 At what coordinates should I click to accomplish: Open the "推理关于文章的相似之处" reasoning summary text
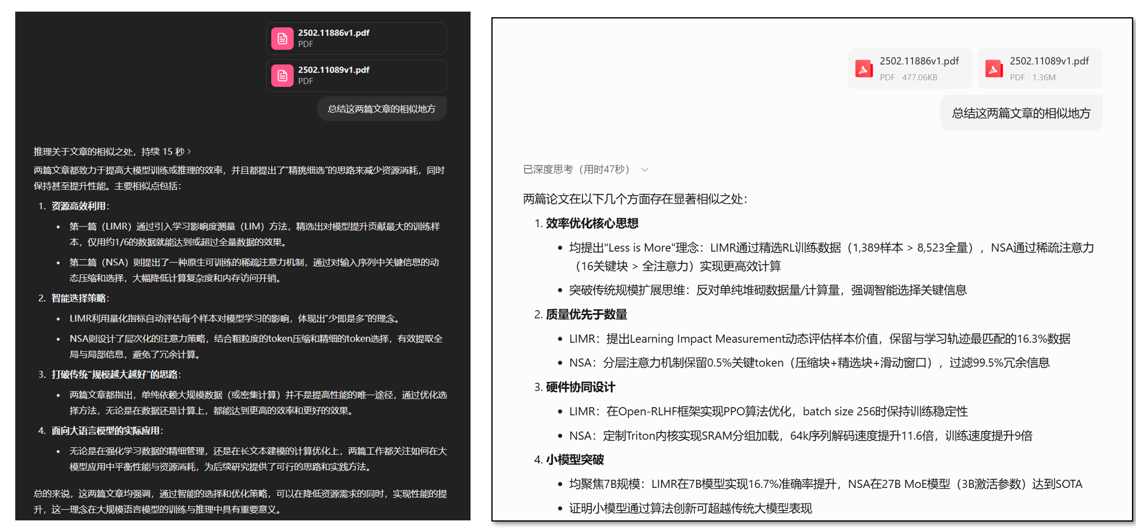(x=84, y=152)
